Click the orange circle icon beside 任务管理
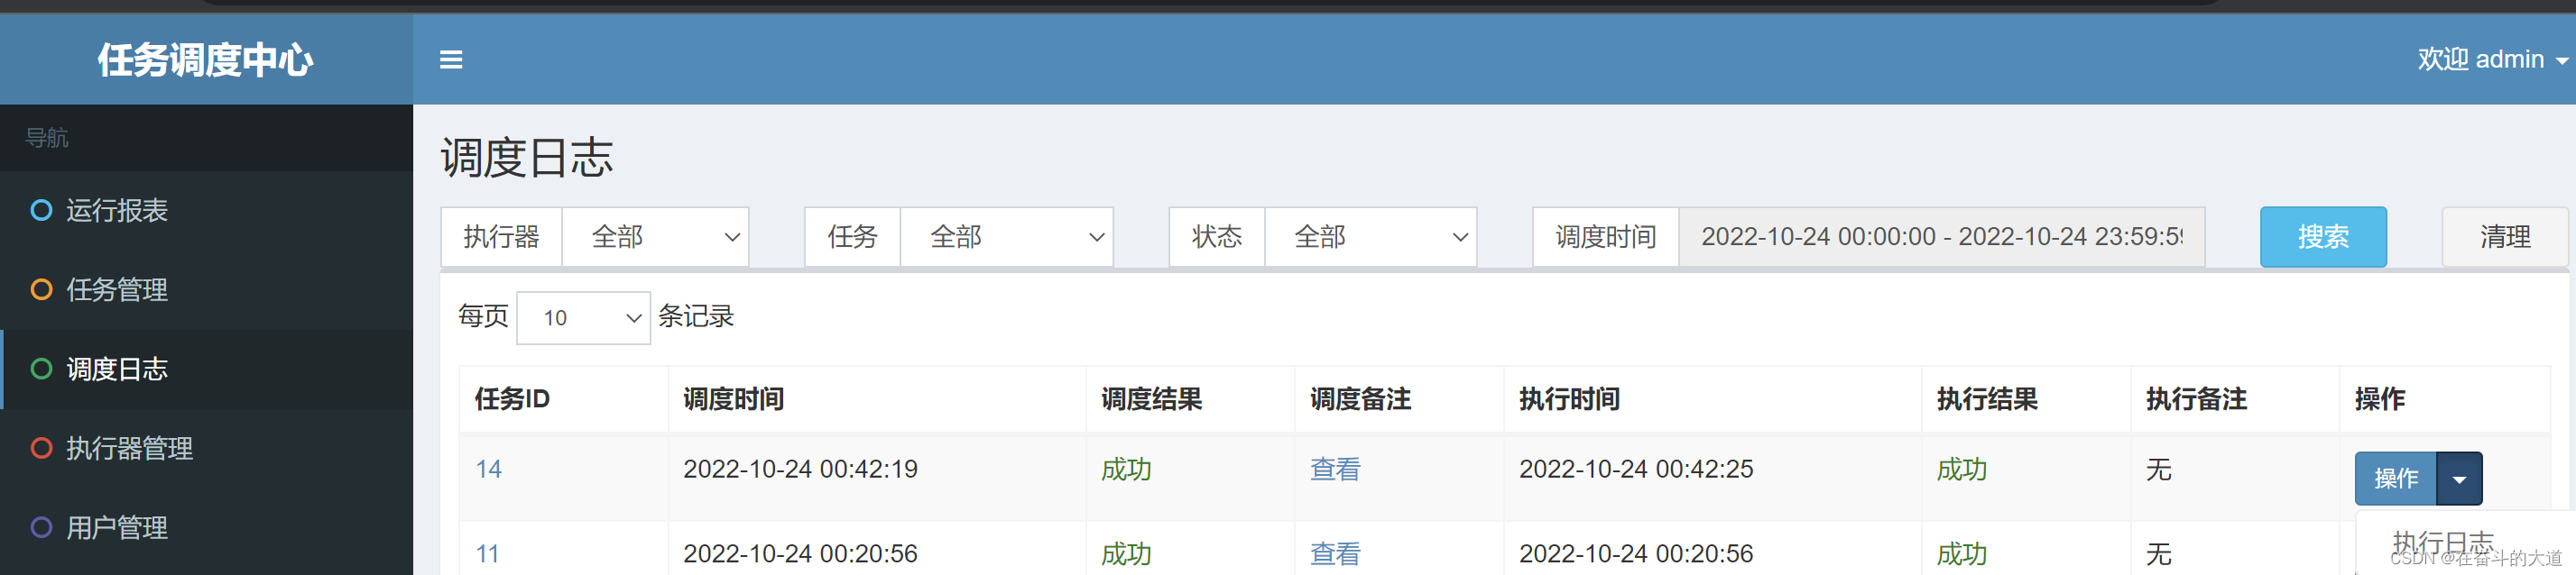 click(x=41, y=289)
